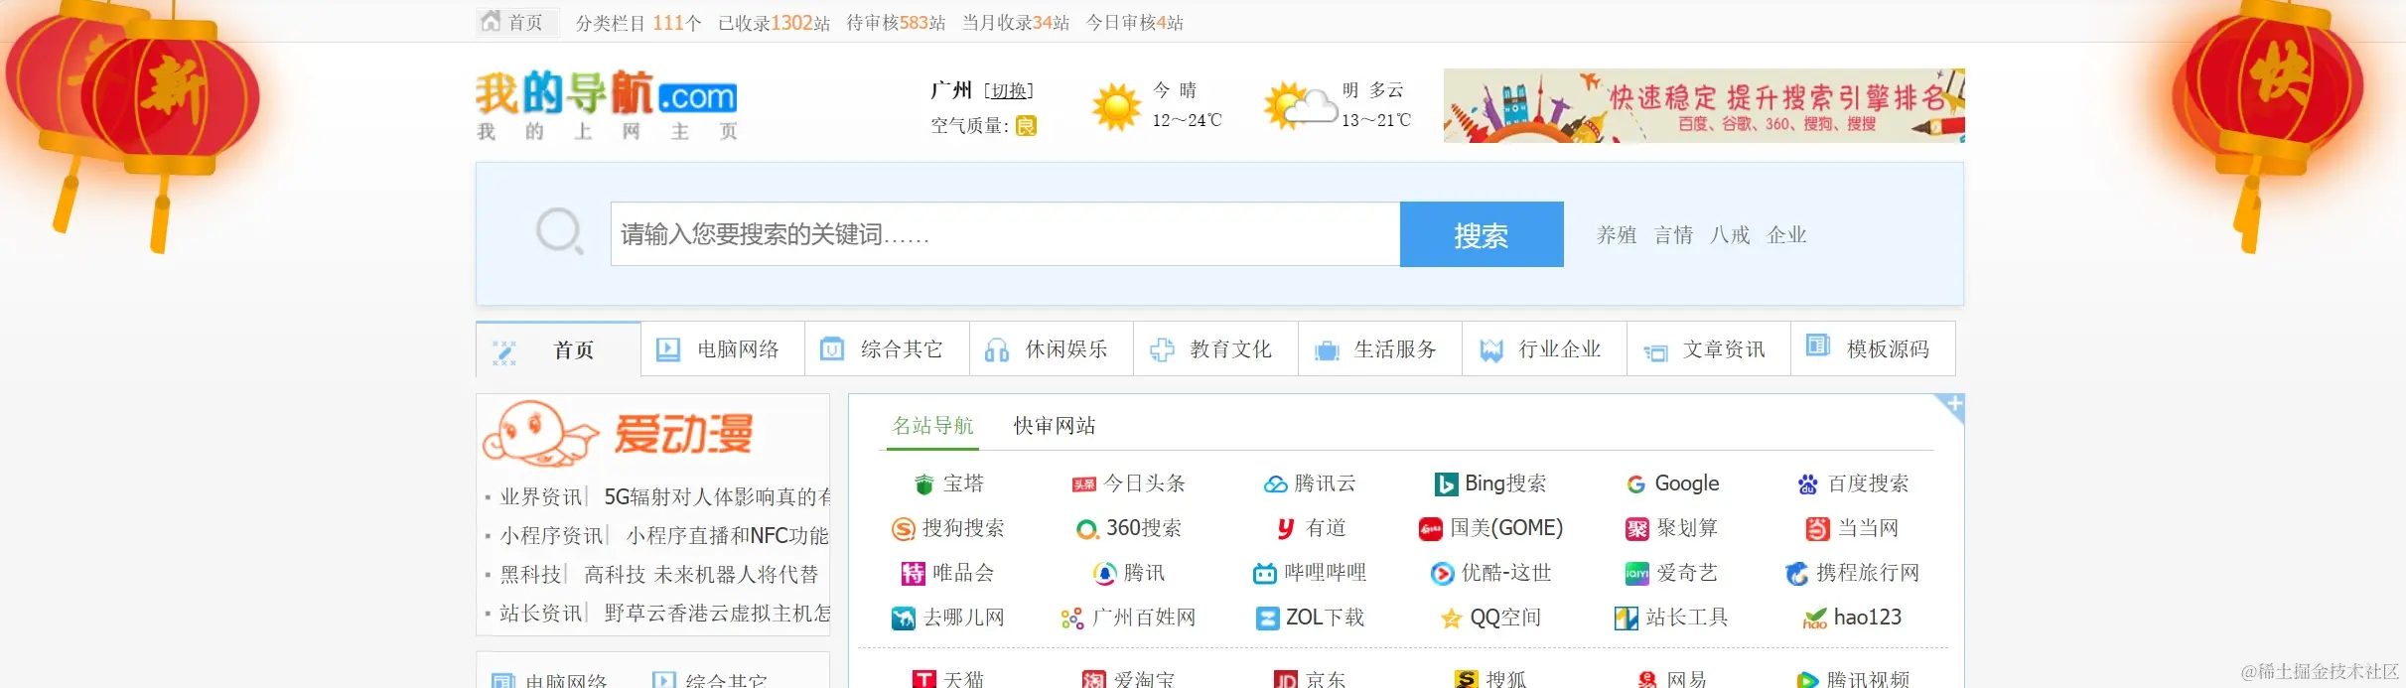The image size is (2406, 688).
Task: Click the 综合其它 tab icon
Action: 832,349
